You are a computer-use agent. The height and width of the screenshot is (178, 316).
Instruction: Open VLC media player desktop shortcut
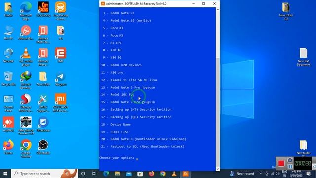click(x=26, y=57)
